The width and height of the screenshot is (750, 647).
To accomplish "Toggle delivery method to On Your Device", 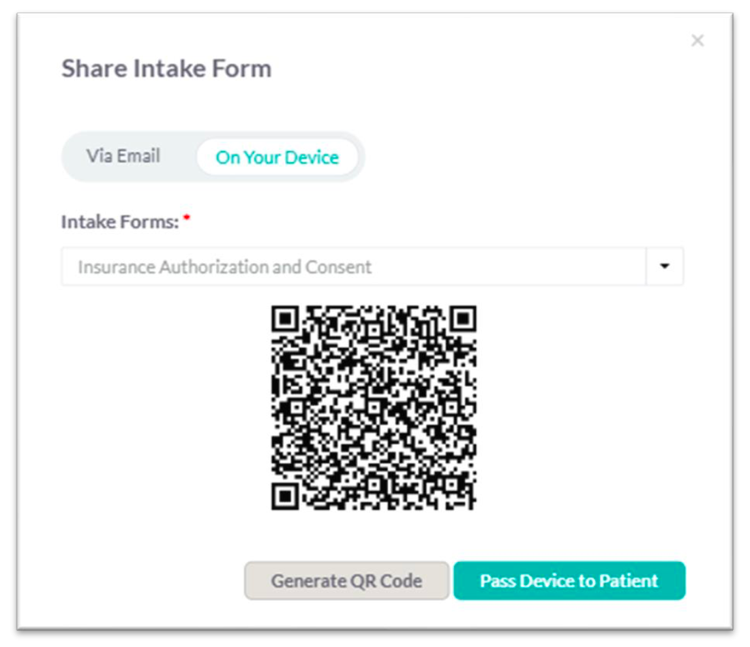I will tap(277, 157).
